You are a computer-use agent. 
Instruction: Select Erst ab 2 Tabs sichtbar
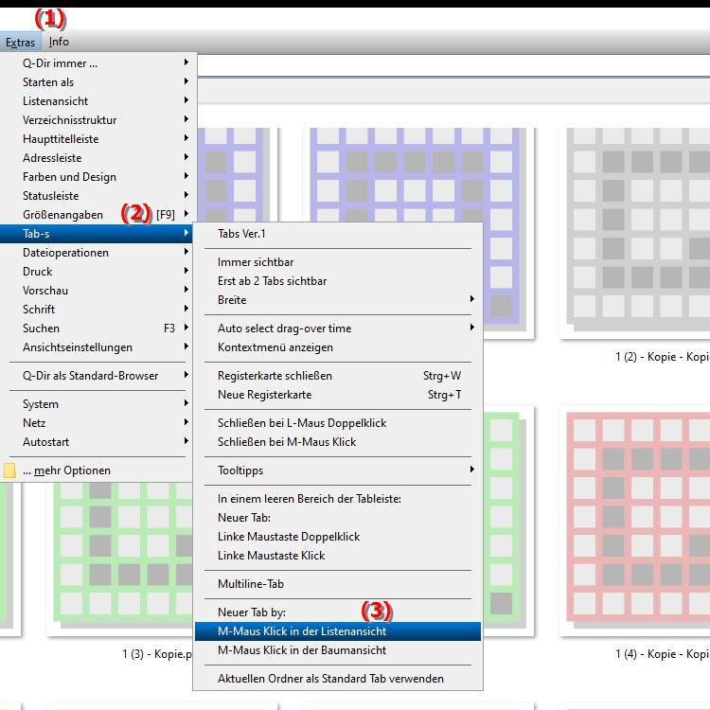338,281
